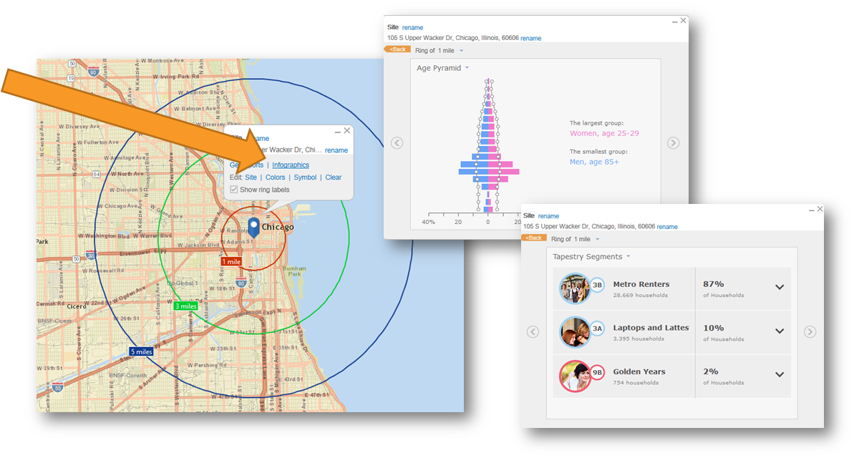Click '754 households' text
Viewport: 854px width, 458px height.
[x=636, y=383]
